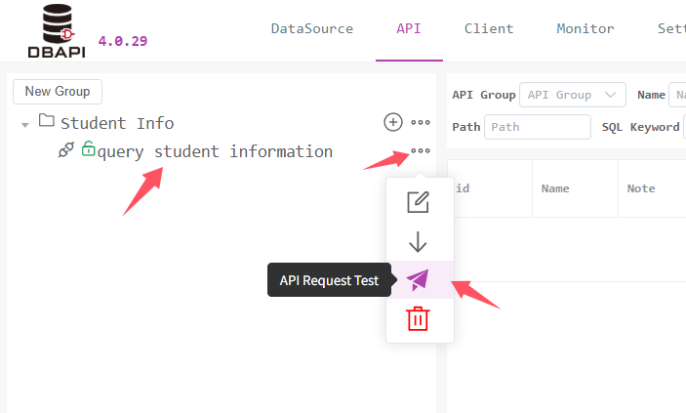
Task: Collapse the Student Info group
Action: tap(25, 125)
